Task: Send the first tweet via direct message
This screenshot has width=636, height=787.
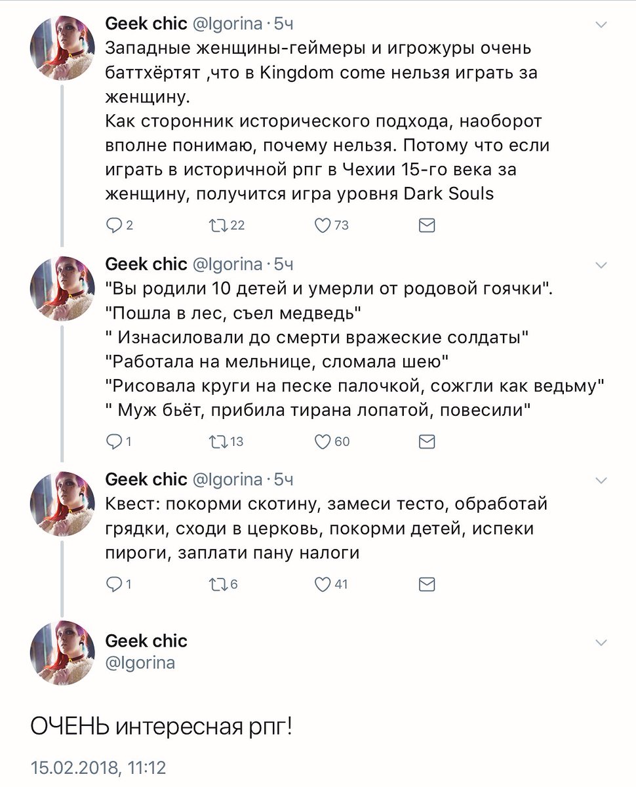Action: point(427,226)
